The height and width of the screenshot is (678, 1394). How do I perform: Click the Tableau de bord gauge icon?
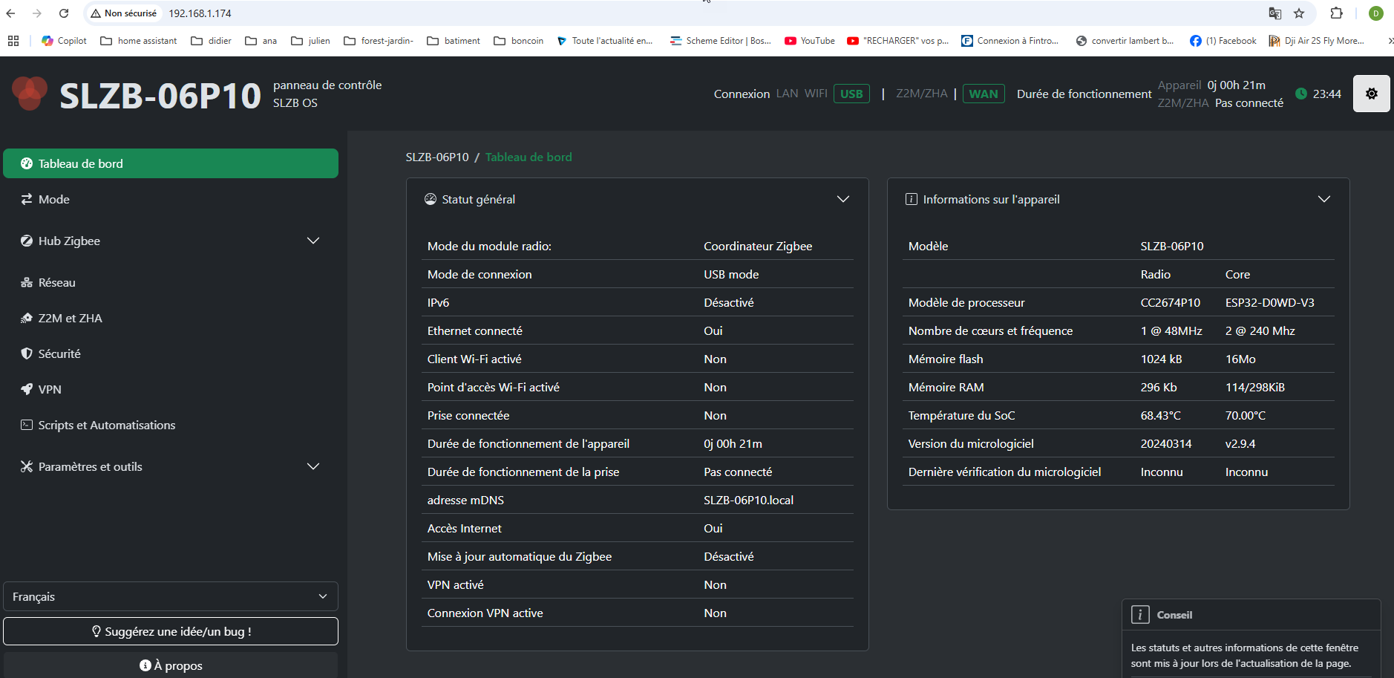click(x=27, y=163)
